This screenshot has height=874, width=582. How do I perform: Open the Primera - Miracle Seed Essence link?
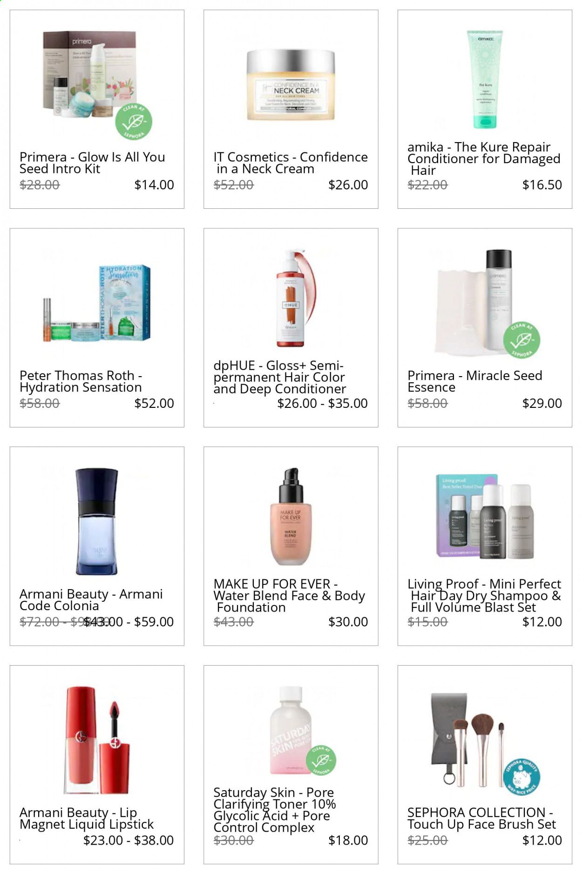click(475, 381)
